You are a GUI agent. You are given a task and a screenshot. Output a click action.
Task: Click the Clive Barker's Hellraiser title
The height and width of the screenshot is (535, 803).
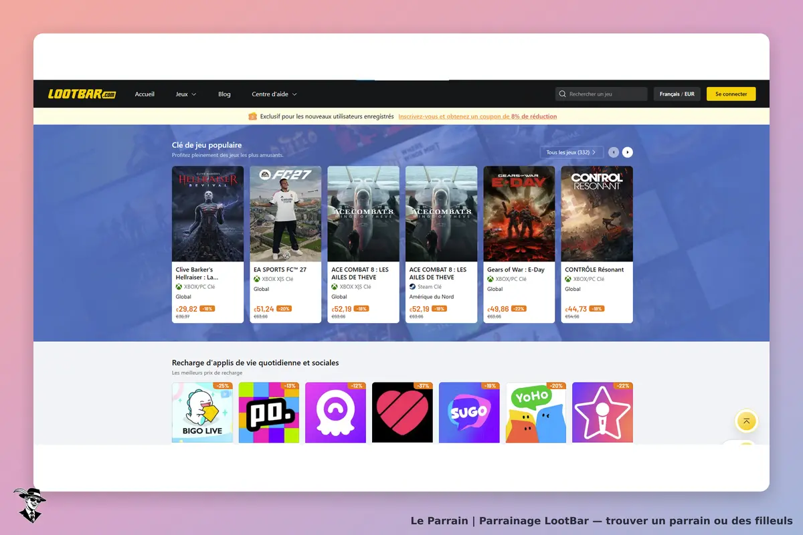tap(197, 274)
